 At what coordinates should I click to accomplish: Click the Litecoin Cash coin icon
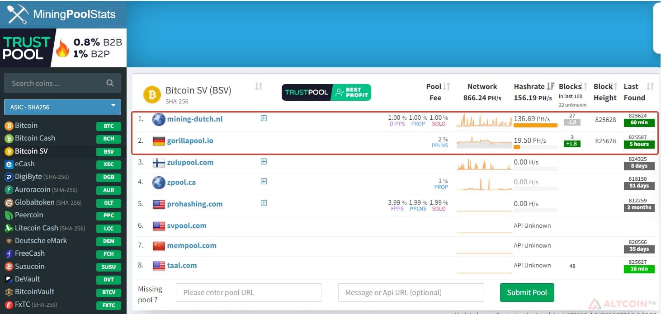9,228
